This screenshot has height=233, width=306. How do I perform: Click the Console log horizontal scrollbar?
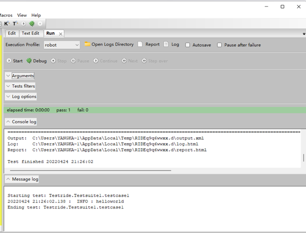91,170
